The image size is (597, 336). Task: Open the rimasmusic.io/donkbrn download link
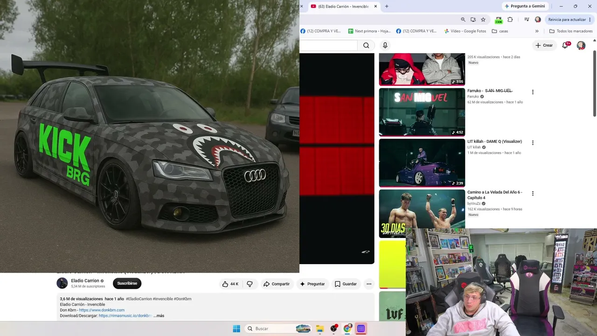coord(125,316)
